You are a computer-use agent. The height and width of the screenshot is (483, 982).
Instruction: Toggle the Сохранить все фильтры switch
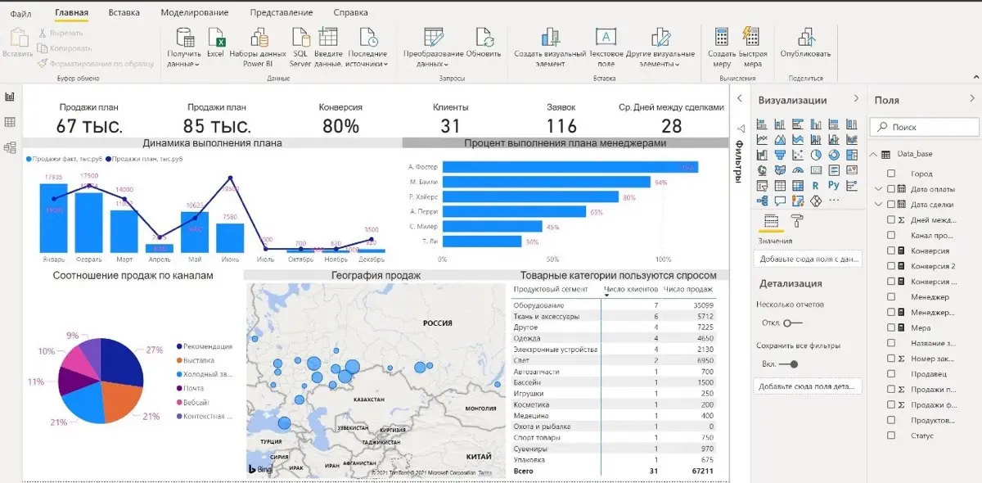coord(788,364)
